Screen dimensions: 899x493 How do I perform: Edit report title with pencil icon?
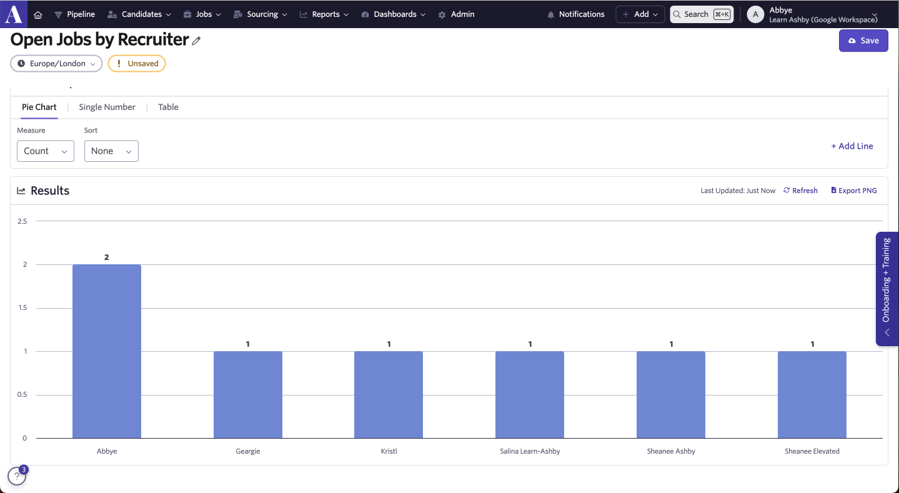coord(196,41)
